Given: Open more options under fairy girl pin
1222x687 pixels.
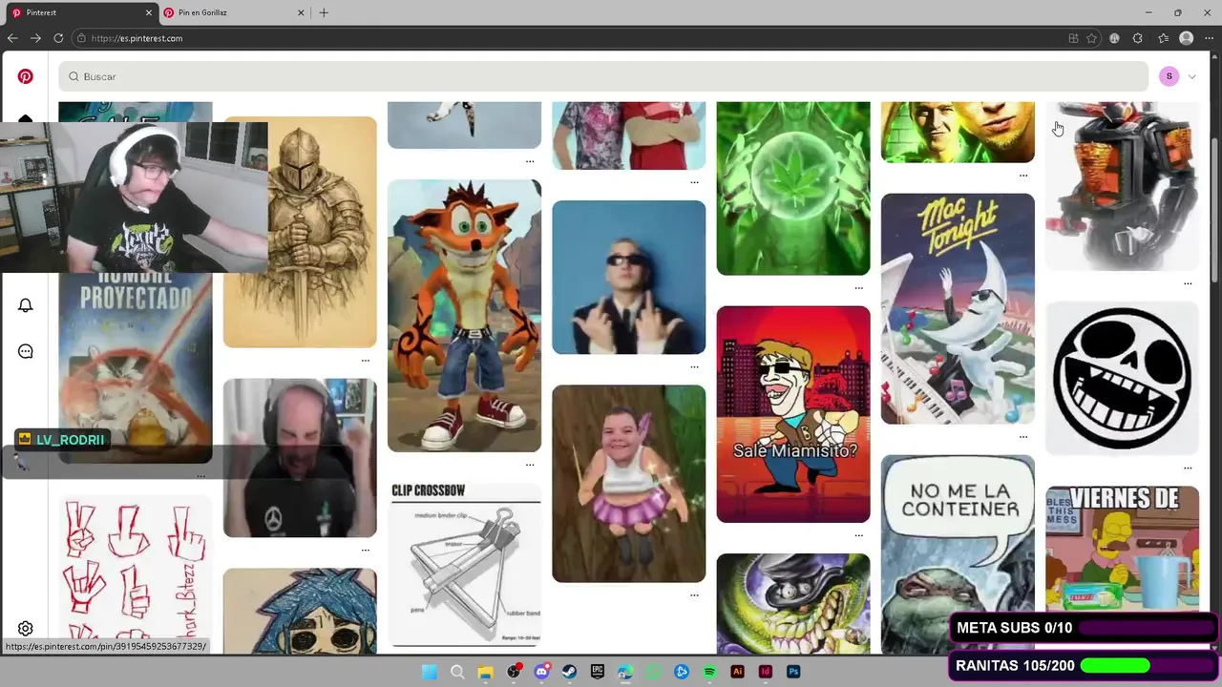Looking at the screenshot, I should [694, 595].
